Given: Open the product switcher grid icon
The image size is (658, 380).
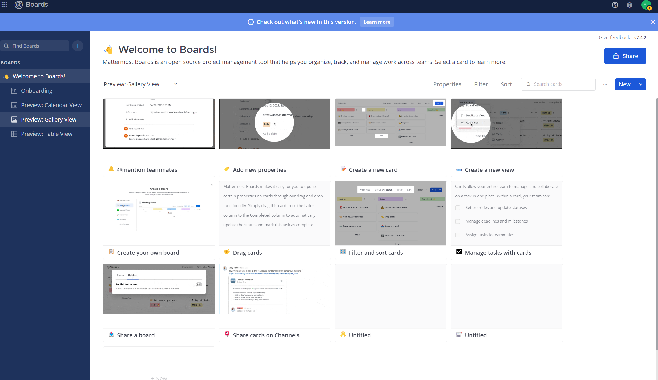Looking at the screenshot, I should pos(4,5).
